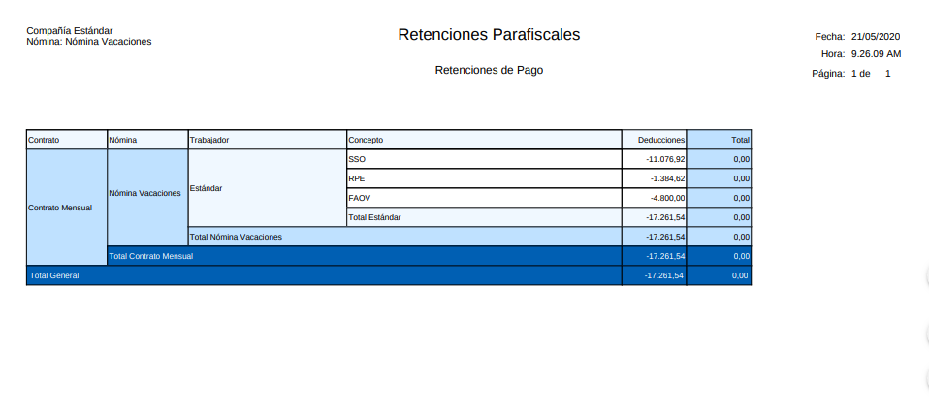Select the Total Estándar deduction "-17.261,54"
The height and width of the screenshot is (417, 929).
pyautogui.click(x=655, y=217)
